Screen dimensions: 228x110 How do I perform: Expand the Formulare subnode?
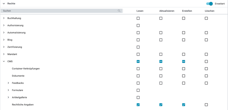click(x=9, y=90)
